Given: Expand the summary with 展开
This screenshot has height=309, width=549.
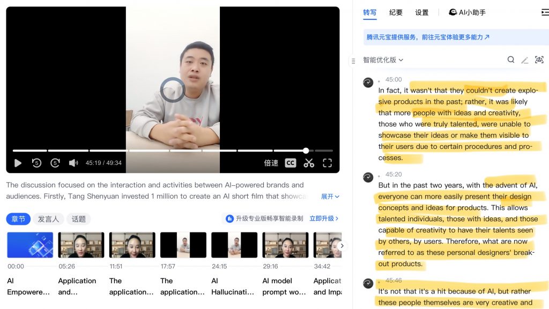Looking at the screenshot, I should point(330,197).
